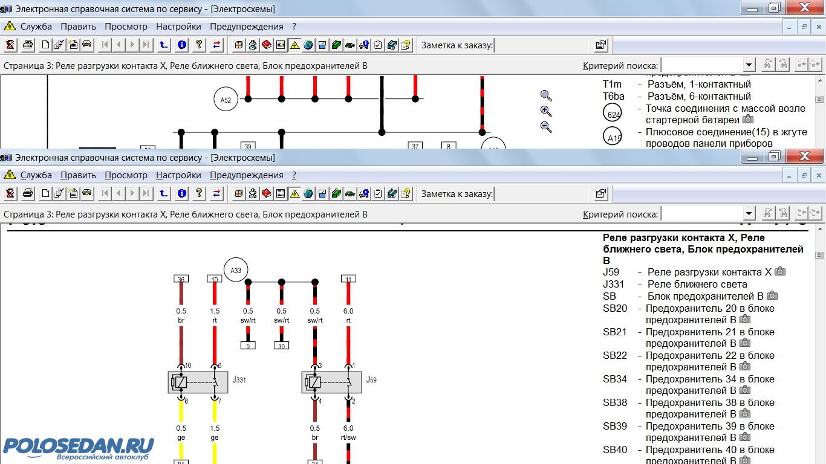826x464 pixels.
Task: Open the camera photo next to SB fuse block
Action: pyautogui.click(x=772, y=296)
